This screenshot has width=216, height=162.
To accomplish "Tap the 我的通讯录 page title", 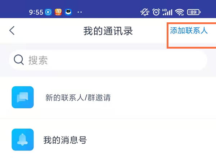I will click(108, 31).
